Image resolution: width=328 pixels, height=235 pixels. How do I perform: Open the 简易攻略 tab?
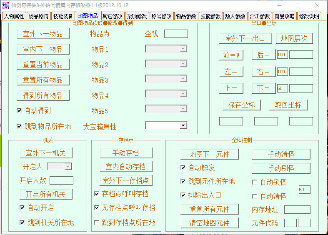[285, 16]
